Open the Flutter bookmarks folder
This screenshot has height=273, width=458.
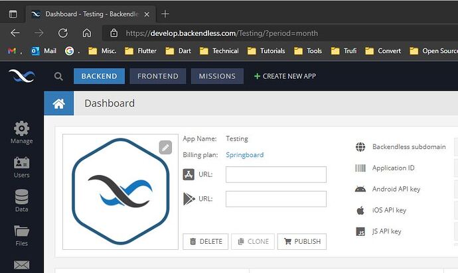click(x=141, y=51)
